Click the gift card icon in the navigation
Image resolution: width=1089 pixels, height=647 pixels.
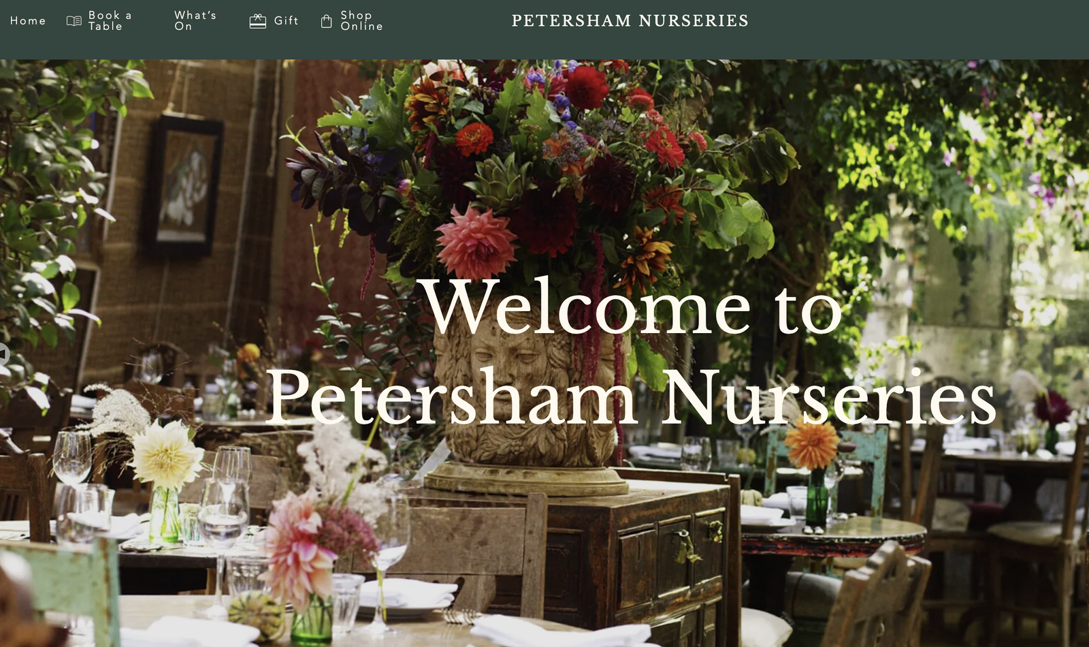pos(258,21)
